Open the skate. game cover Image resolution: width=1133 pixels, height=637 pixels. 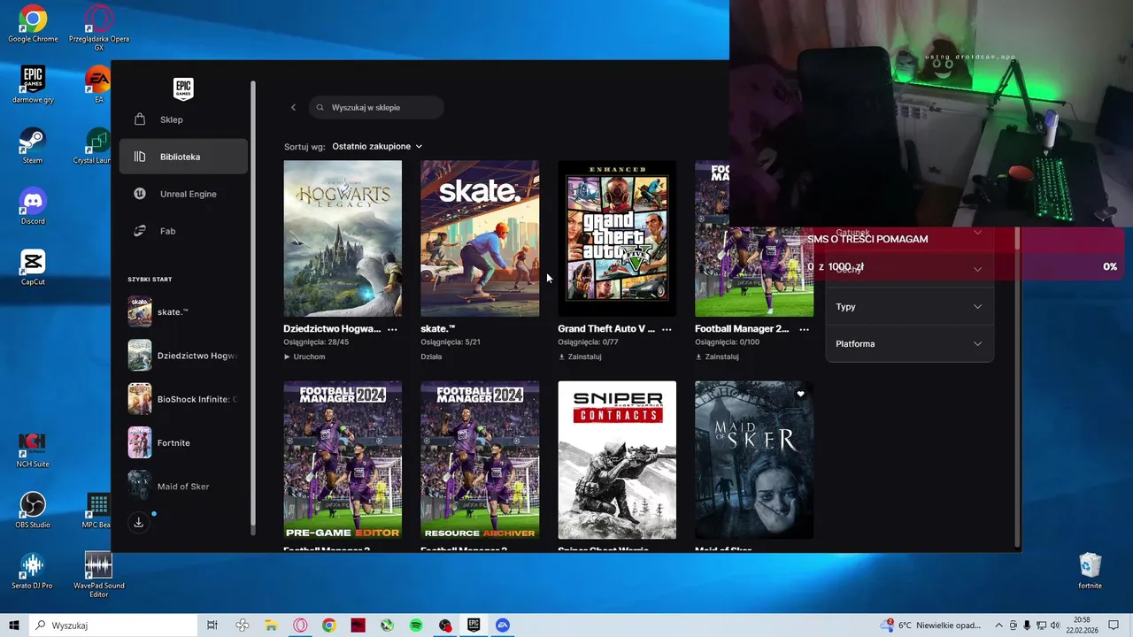coord(480,238)
